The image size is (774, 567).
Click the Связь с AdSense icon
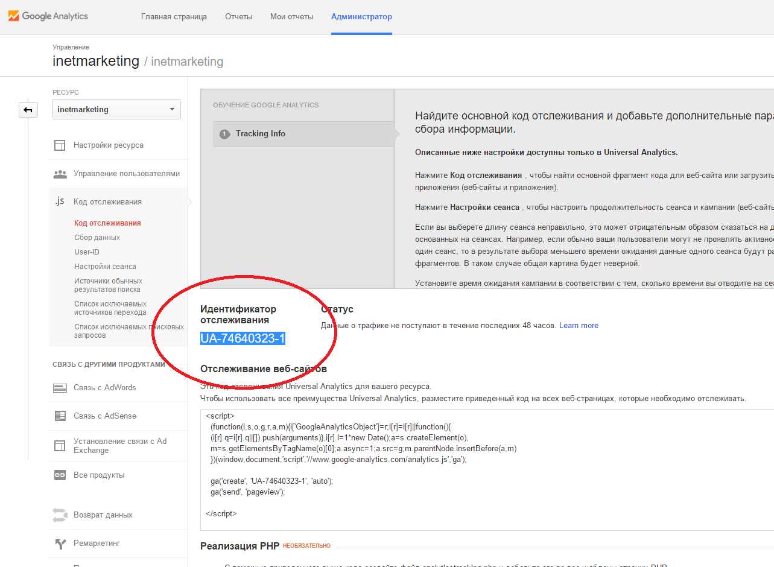(x=60, y=416)
